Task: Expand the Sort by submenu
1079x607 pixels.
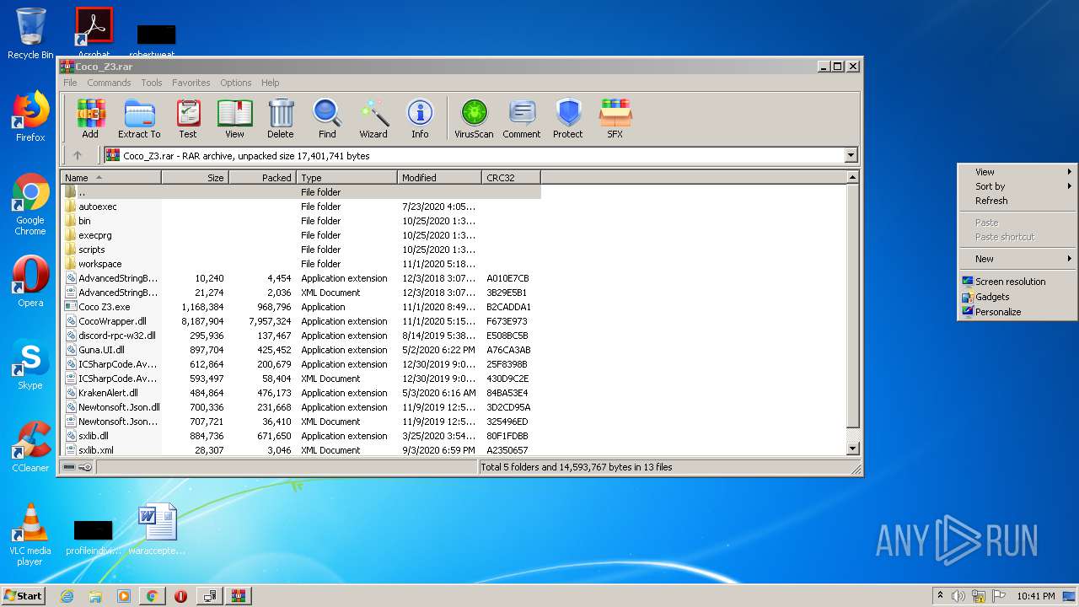Action: (x=1017, y=186)
